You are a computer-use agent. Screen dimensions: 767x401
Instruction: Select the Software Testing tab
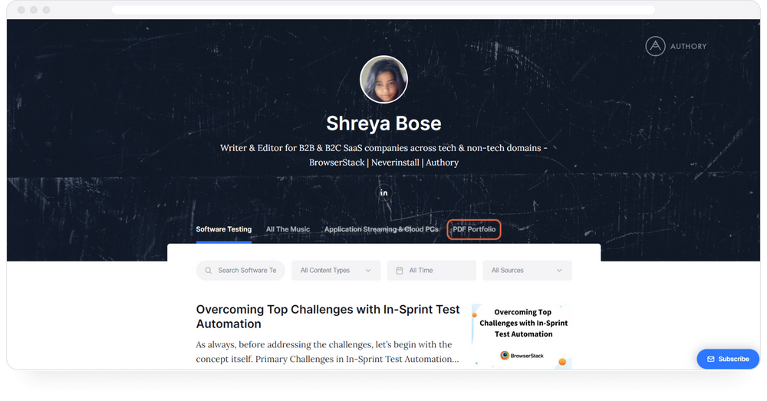[223, 229]
